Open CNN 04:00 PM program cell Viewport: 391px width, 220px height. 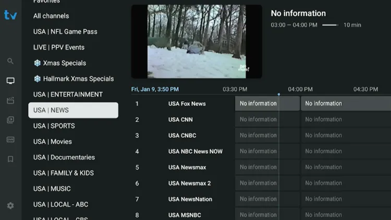tap(346, 119)
